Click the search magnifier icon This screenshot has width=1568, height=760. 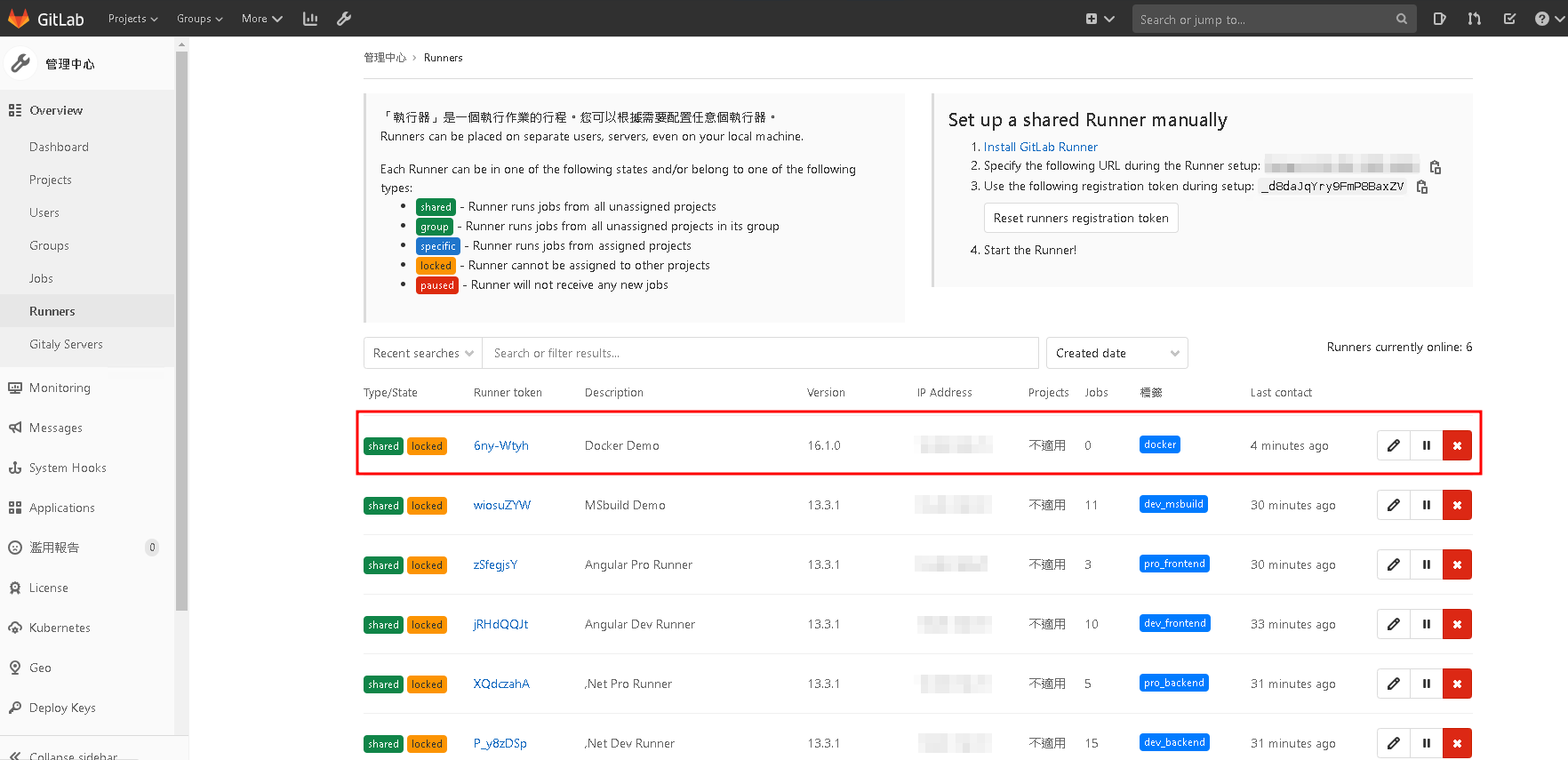pos(1402,19)
